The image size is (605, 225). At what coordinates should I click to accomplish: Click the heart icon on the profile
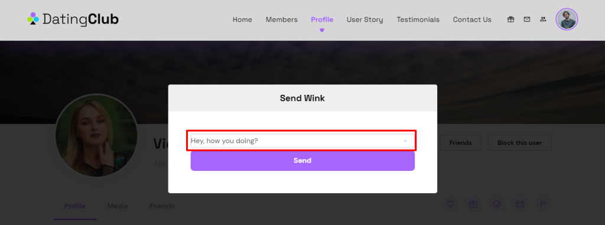[x=450, y=204]
